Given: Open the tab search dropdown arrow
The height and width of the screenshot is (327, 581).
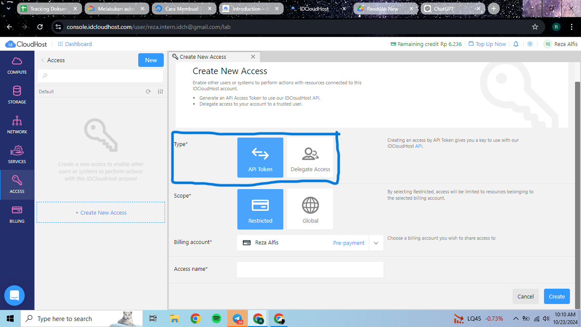Looking at the screenshot, I should (x=8, y=9).
